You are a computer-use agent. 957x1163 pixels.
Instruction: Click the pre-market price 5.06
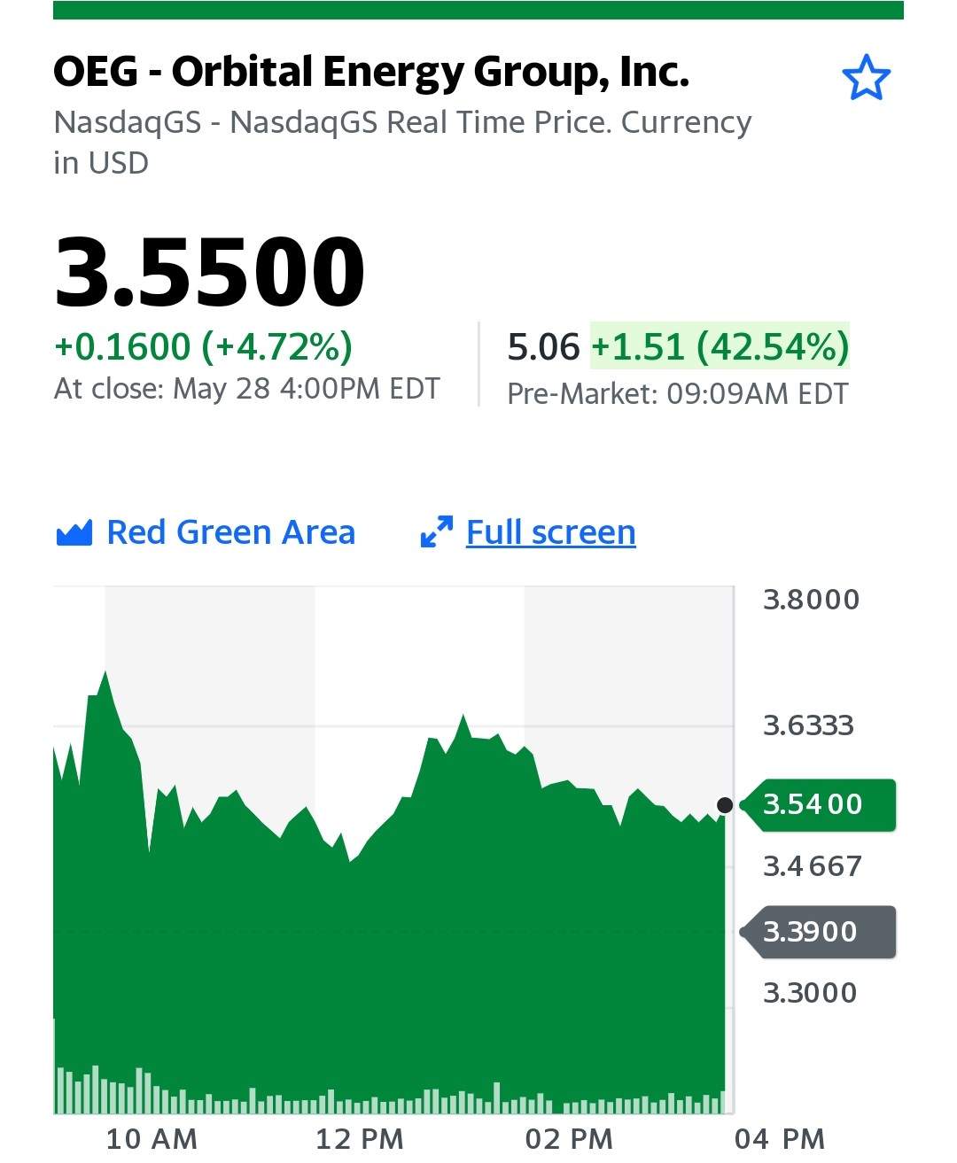[543, 347]
